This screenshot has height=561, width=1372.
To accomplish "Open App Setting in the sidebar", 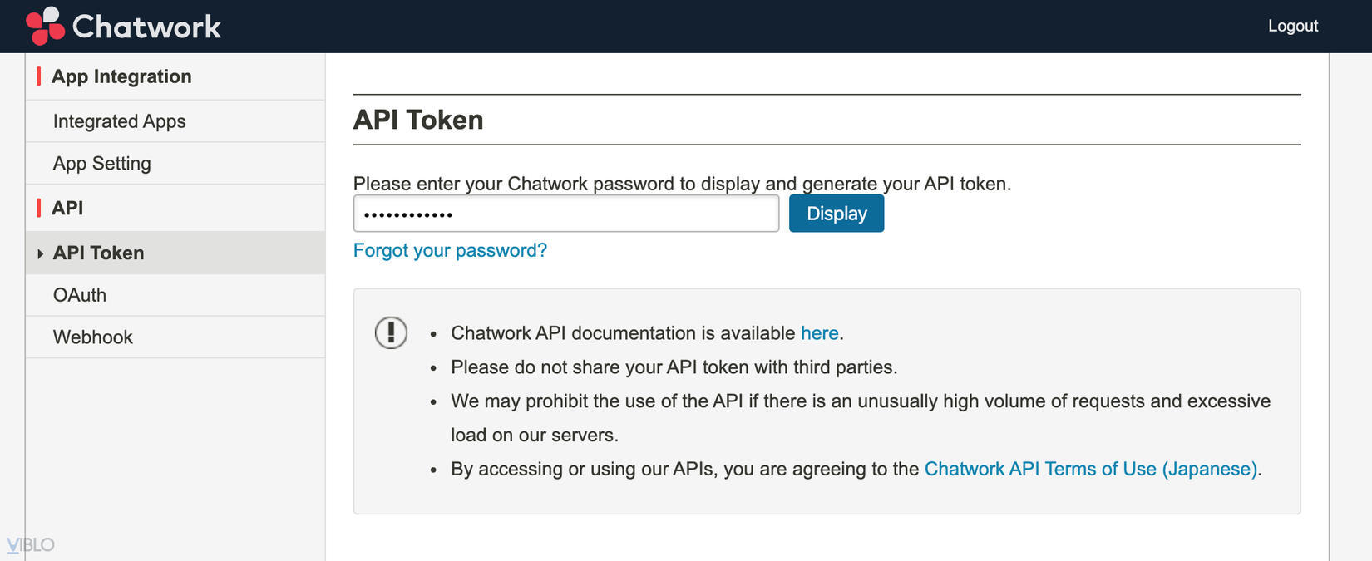I will coord(101,164).
